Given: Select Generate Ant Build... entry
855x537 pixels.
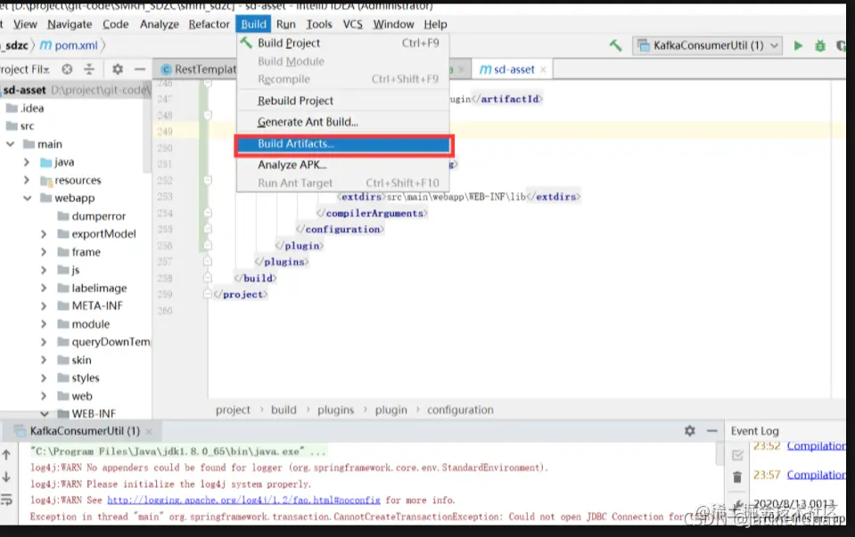Looking at the screenshot, I should coord(343,122).
